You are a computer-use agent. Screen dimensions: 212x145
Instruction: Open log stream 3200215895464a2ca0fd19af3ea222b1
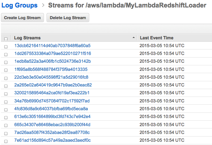52,93
